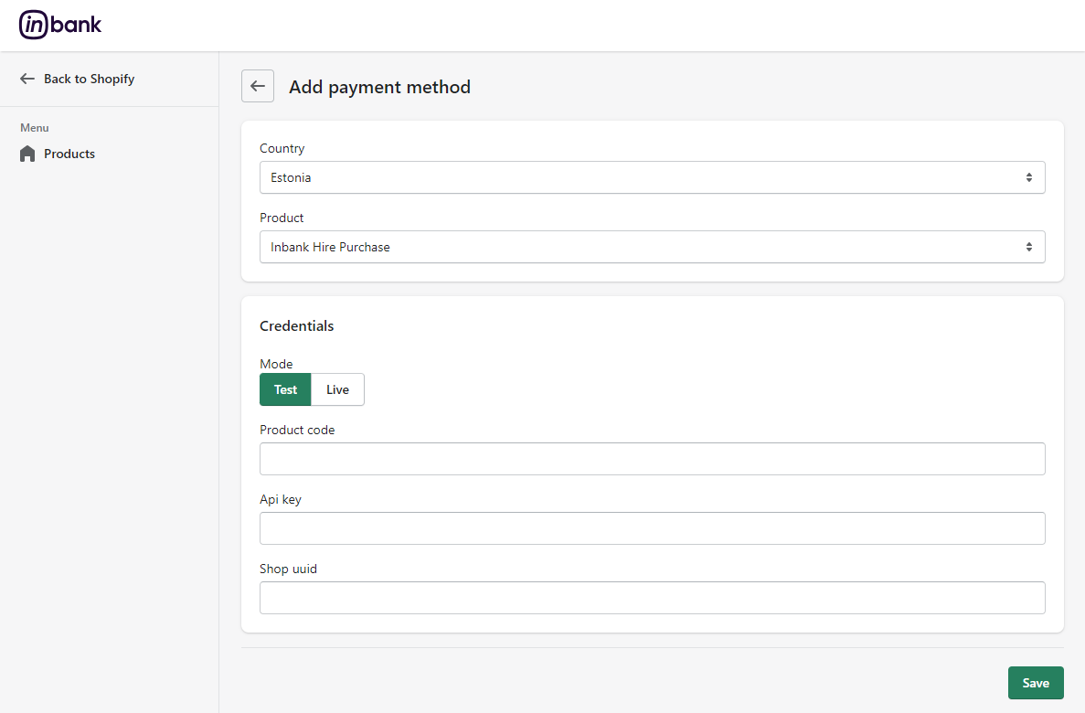Switch credentials mode to Live
This screenshot has height=713, width=1085.
click(337, 389)
